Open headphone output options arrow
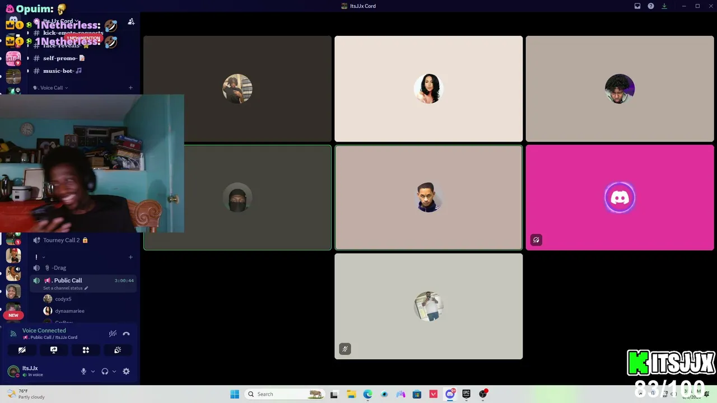 (114, 371)
